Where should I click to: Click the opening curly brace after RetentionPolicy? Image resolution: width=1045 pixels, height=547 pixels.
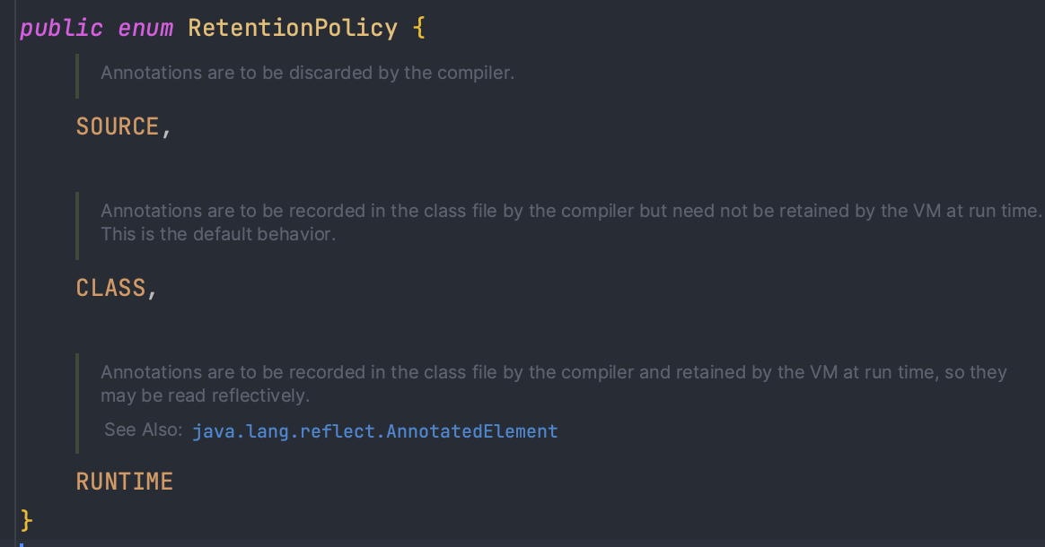click(x=419, y=28)
